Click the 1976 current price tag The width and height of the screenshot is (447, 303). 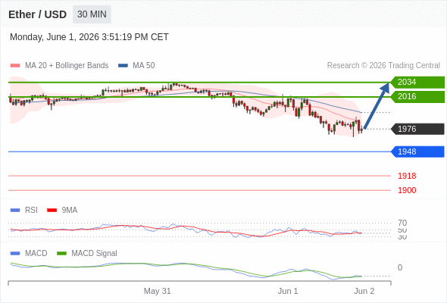[417, 129]
